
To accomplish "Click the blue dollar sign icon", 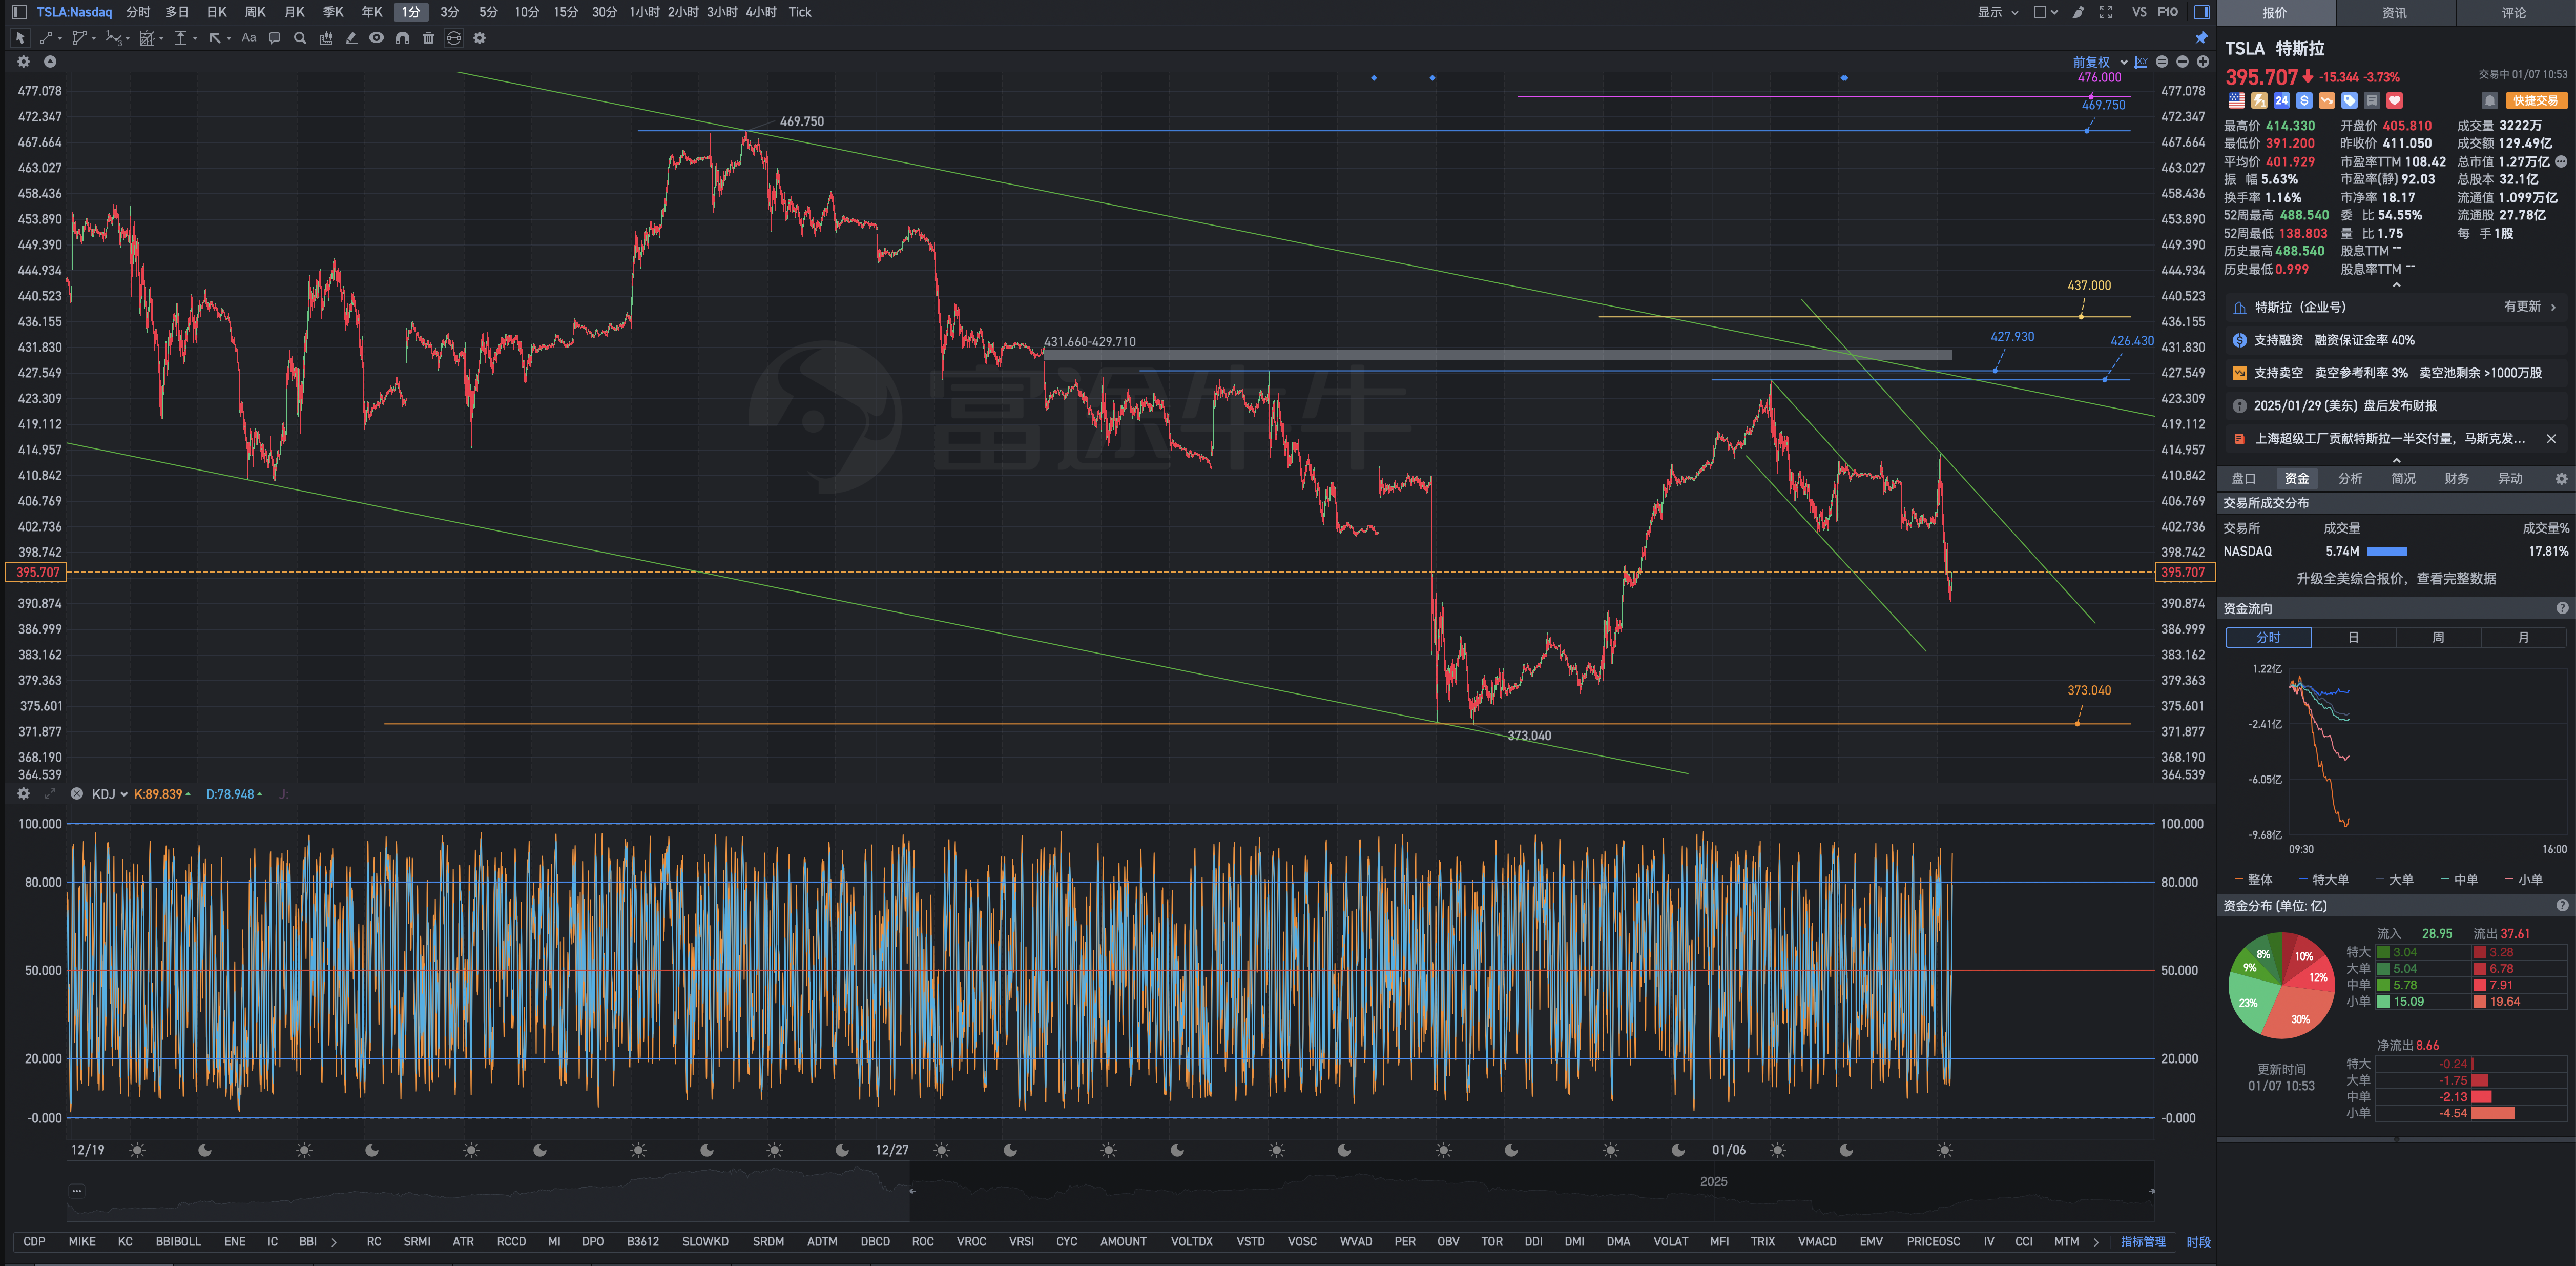I will (2304, 100).
